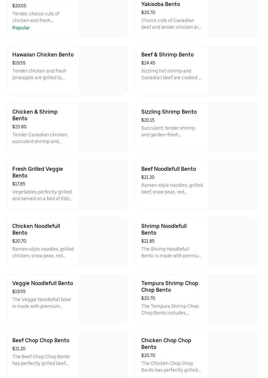
Task: Open the Hawaiian Chicken Bento item
Action: coord(43,54)
